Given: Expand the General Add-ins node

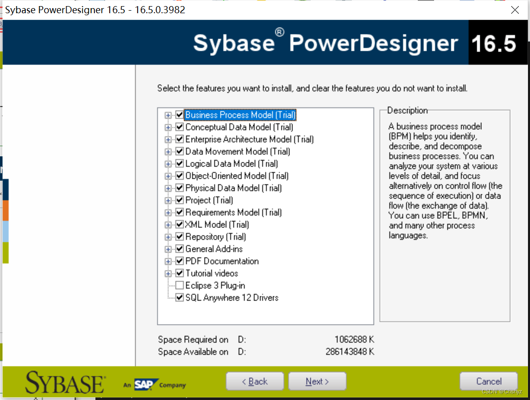Looking at the screenshot, I should point(168,249).
